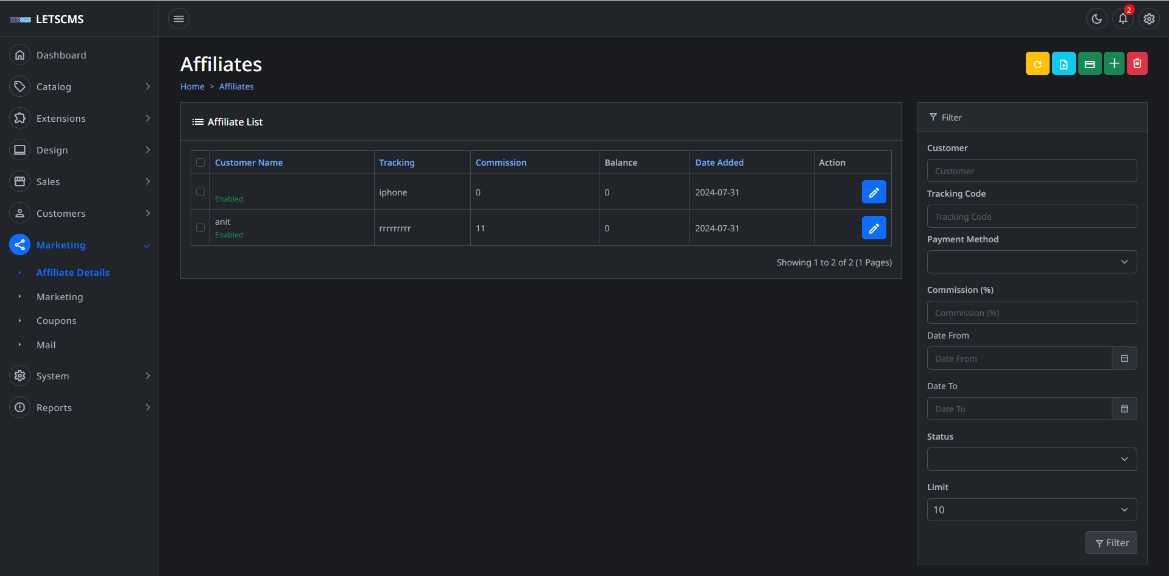Open the Payment Method dropdown
The height and width of the screenshot is (576, 1169).
click(1031, 262)
